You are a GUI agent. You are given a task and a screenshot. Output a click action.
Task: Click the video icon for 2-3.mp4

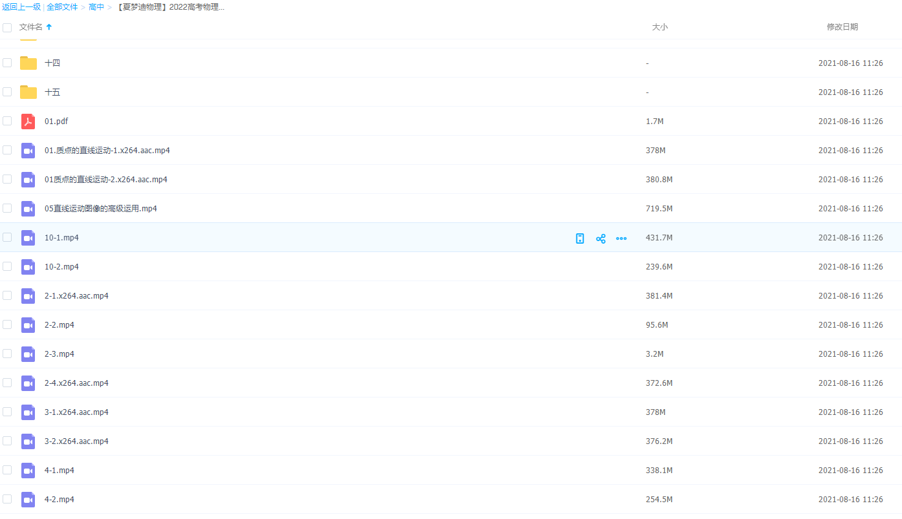(28, 354)
